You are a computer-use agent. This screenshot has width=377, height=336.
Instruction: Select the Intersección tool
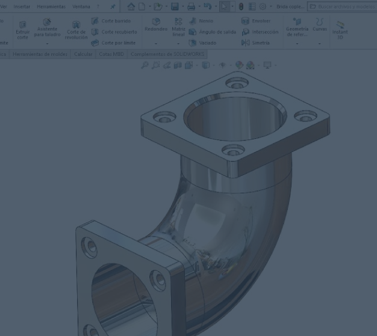260,32
